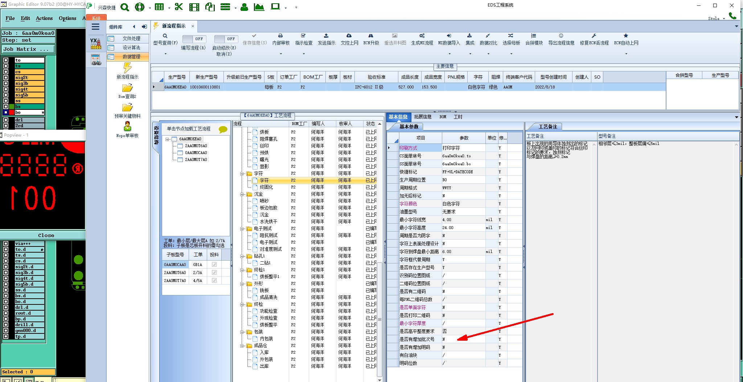
Task: Click the green magnifier search icon in top toolbar
Action: (x=124, y=7)
